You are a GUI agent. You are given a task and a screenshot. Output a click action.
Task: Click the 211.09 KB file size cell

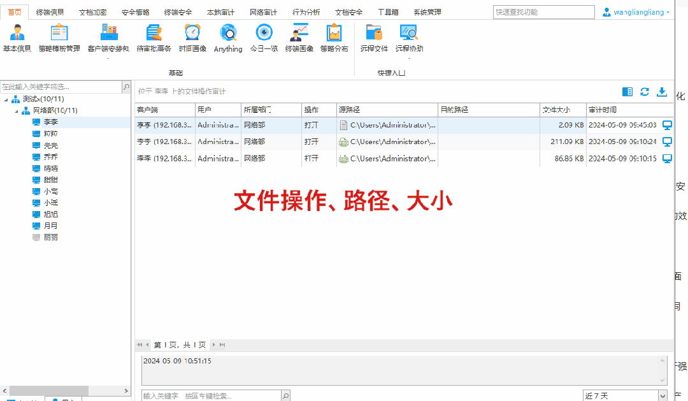[563, 142]
